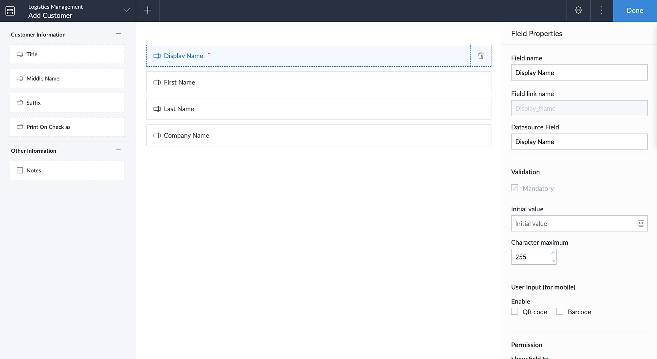This screenshot has width=657, height=359.
Task: Select the Middle Name field from sidebar
Action: tap(67, 79)
